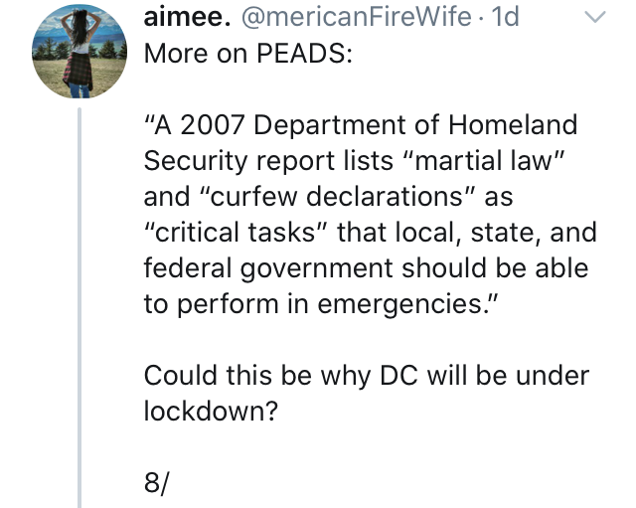This screenshot has height=508, width=636.
Task: Click the "state, and" text
Action: click(x=534, y=233)
